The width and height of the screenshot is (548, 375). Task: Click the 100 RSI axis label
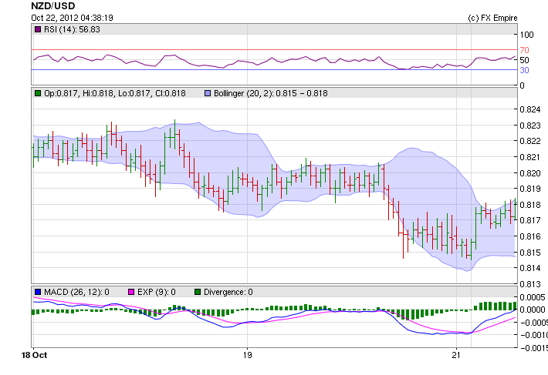click(x=526, y=35)
